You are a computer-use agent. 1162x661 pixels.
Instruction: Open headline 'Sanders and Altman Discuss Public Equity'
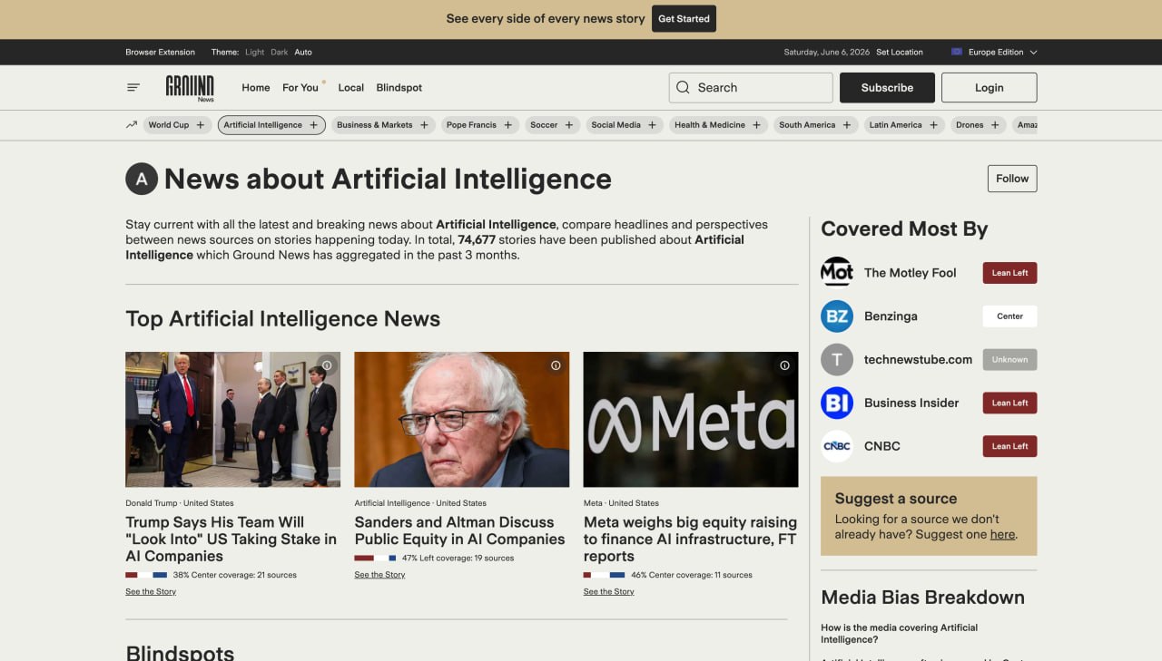coord(459,530)
